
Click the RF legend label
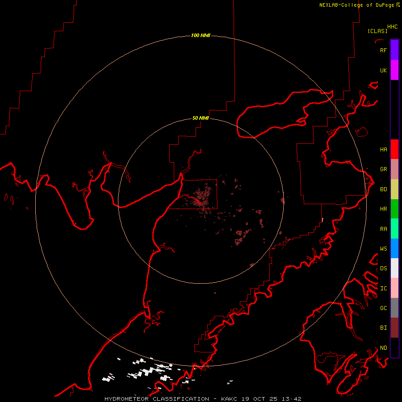click(384, 50)
